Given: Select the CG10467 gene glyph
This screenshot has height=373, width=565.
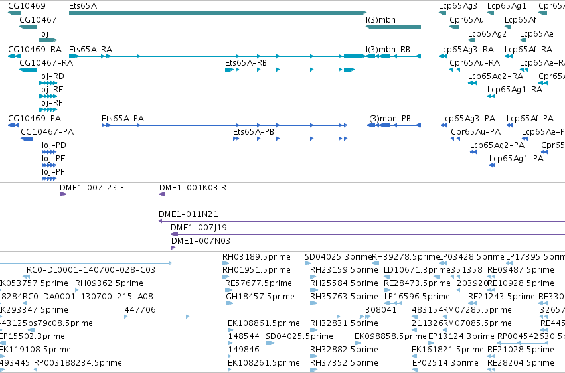Looking at the screenshot, I should click(x=28, y=27).
